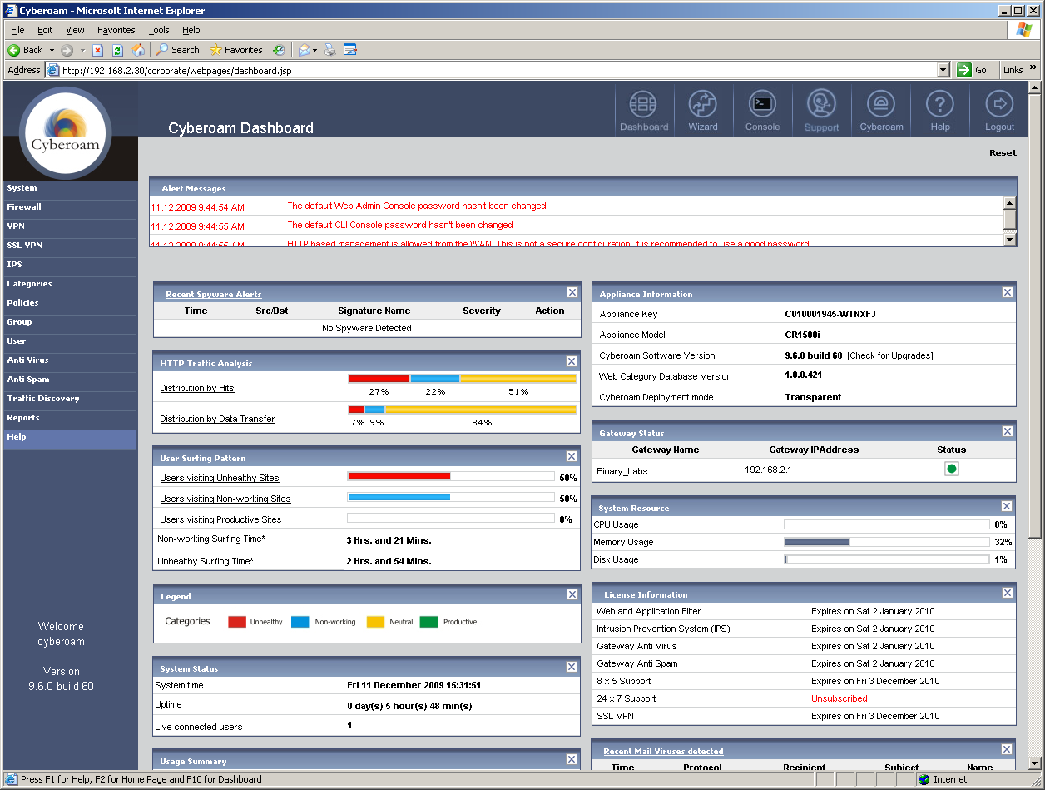
Task: Open Help icon in header
Action: point(940,110)
